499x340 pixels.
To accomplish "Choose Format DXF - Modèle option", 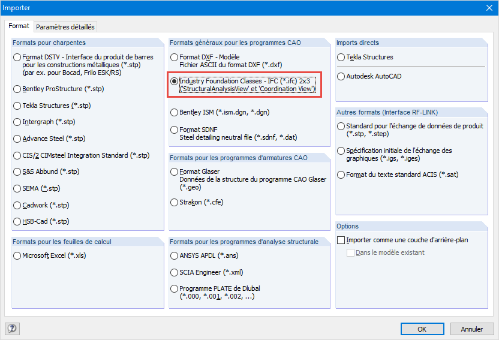I will [175, 58].
